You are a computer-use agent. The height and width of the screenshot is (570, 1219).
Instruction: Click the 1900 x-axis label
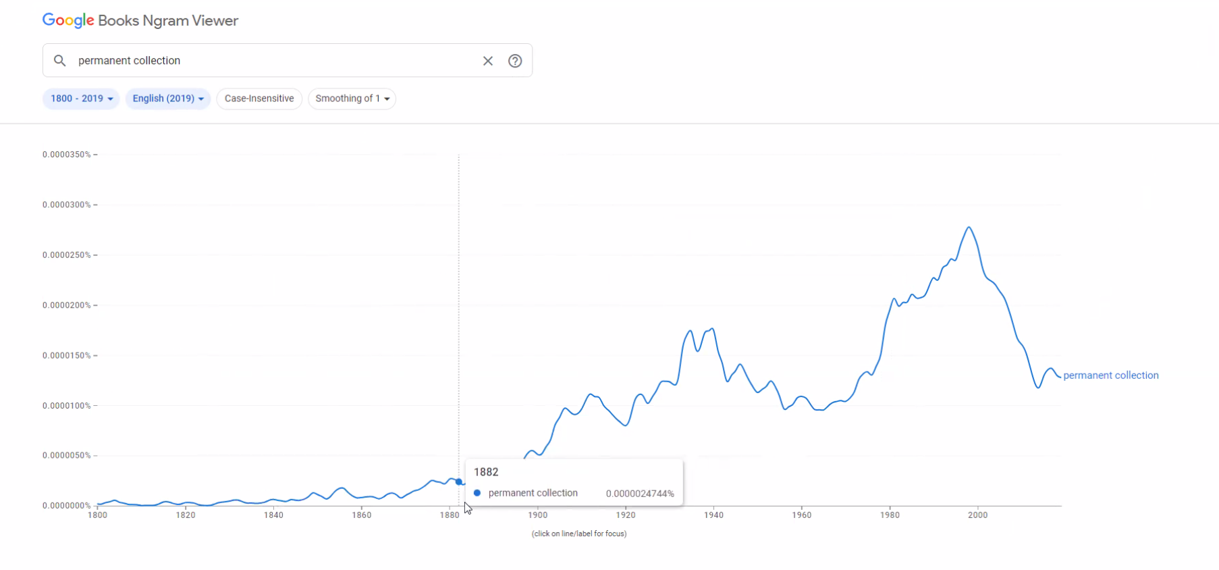point(537,515)
